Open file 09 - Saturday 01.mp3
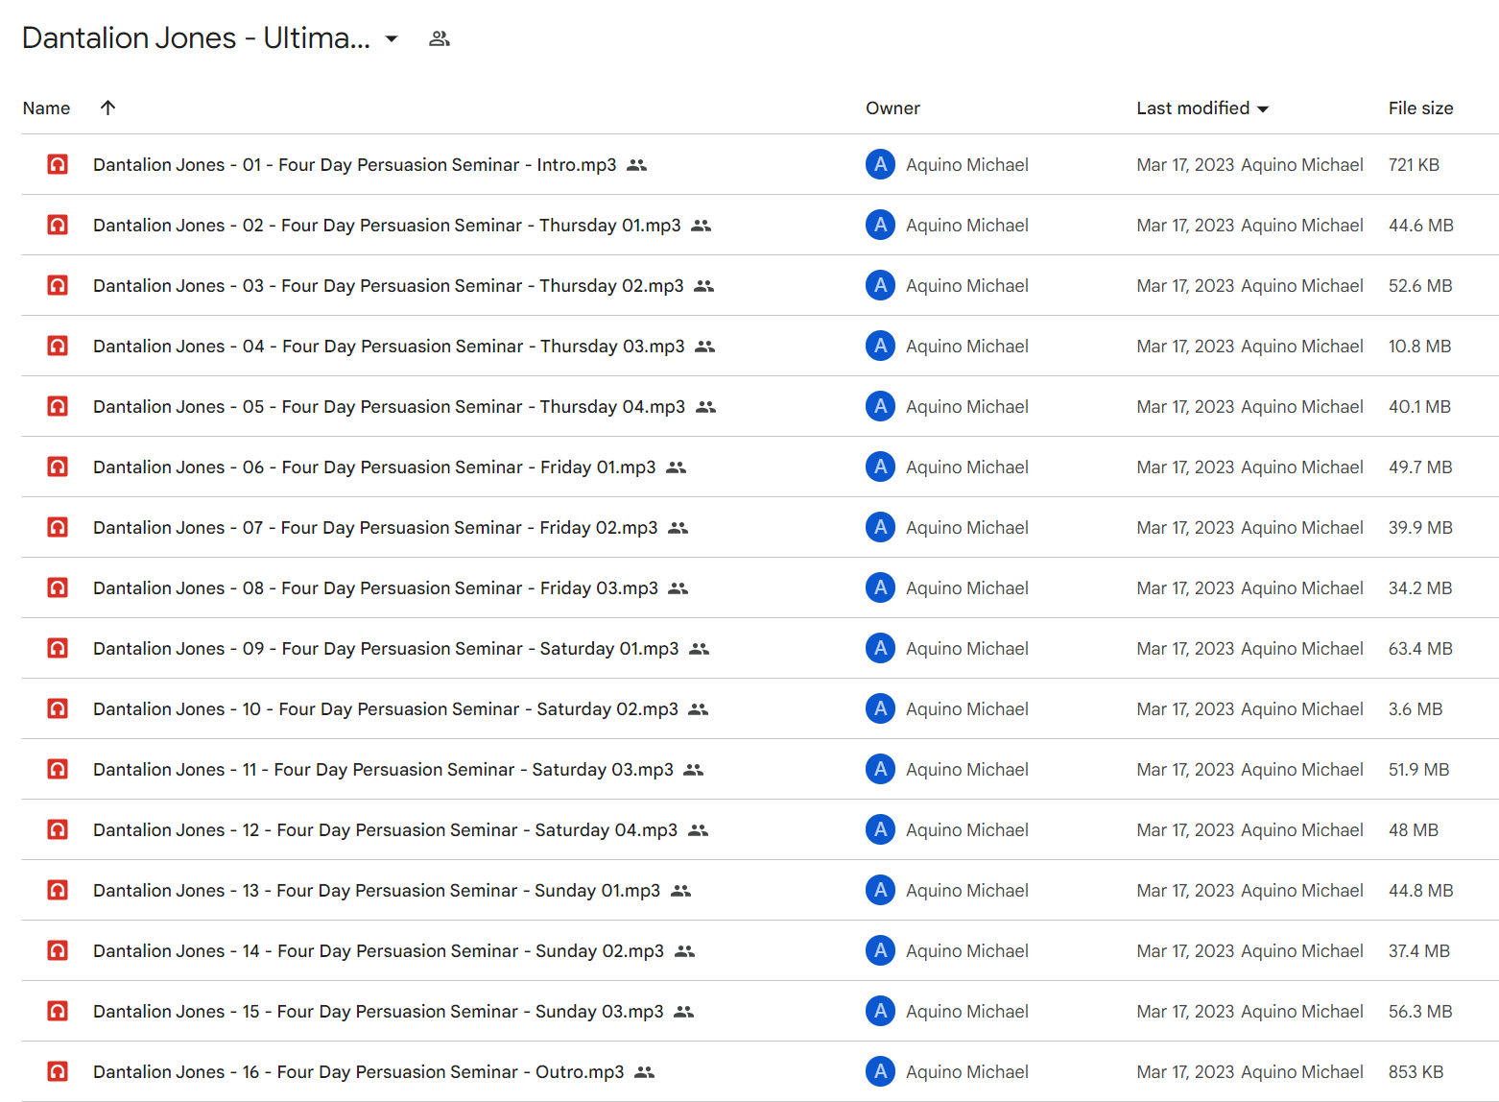Screen dimensions: 1499x1102 (386, 649)
